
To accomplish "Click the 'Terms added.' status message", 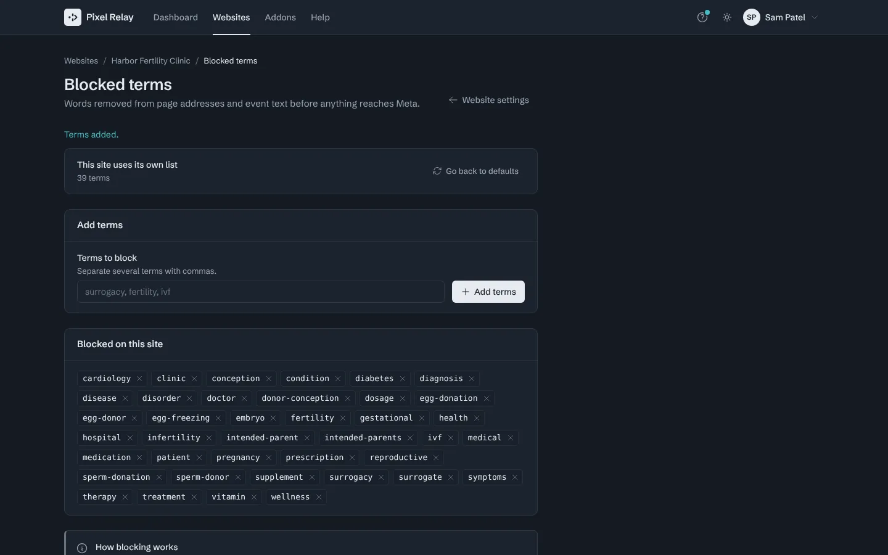I will pyautogui.click(x=91, y=134).
